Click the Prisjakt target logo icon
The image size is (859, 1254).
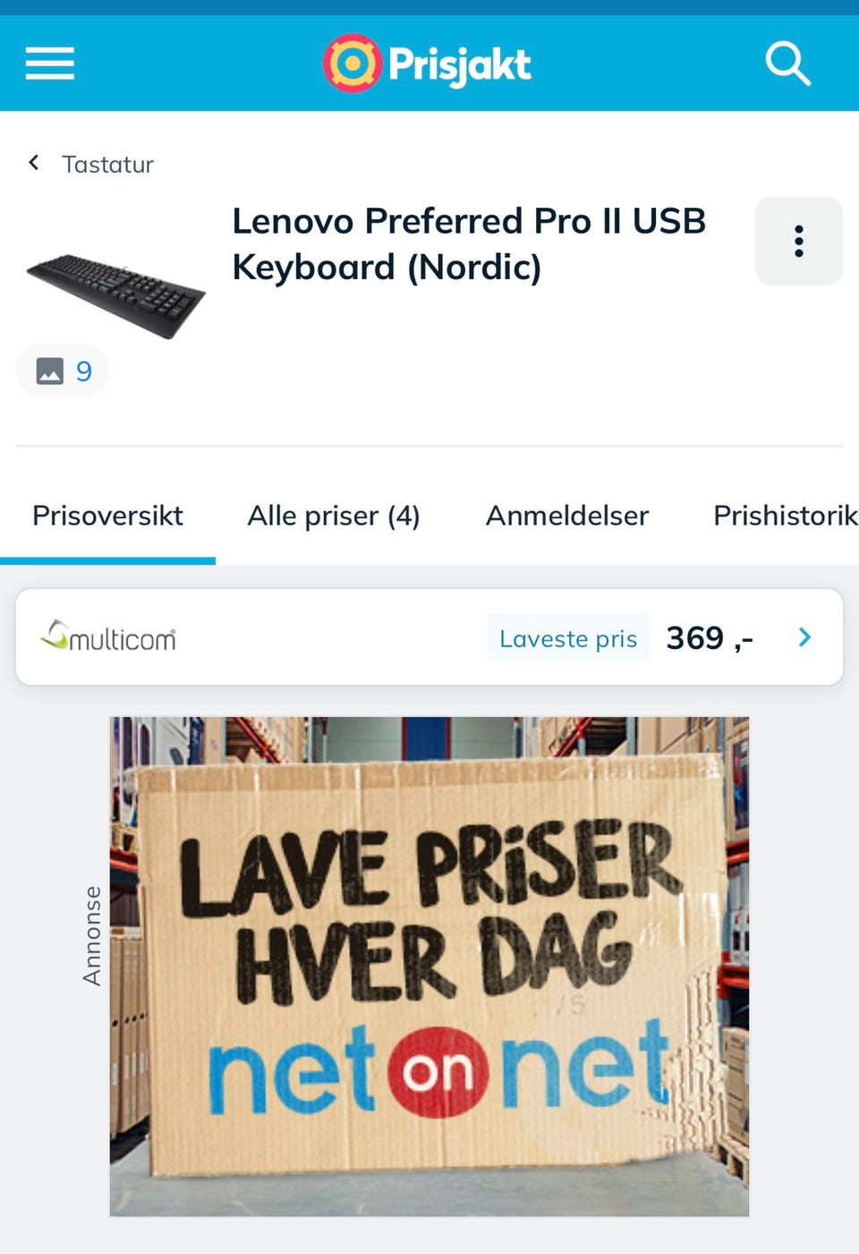click(352, 64)
